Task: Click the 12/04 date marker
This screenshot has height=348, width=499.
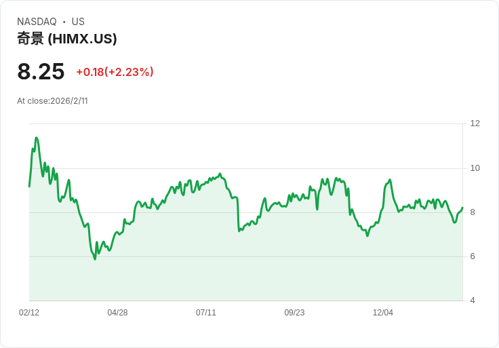Action: point(383,313)
